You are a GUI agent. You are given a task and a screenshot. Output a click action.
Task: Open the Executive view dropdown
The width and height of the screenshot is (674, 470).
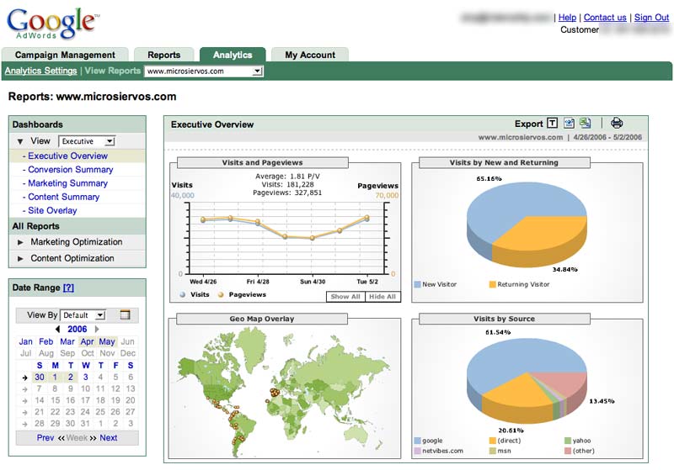(87, 141)
